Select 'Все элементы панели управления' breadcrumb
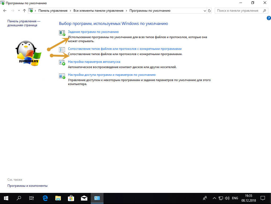Image resolution: width=271 pixels, height=204 pixels. point(98,11)
